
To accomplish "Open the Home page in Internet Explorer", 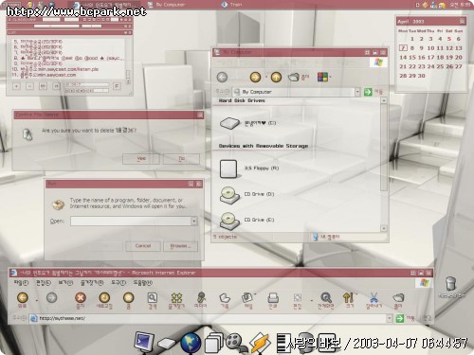I will pos(129,297).
